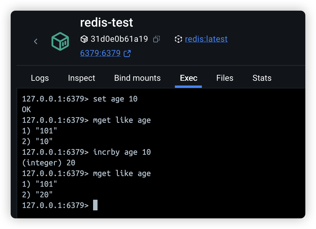The width and height of the screenshot is (316, 229).
Task: Show the Files tab
Action: [225, 78]
